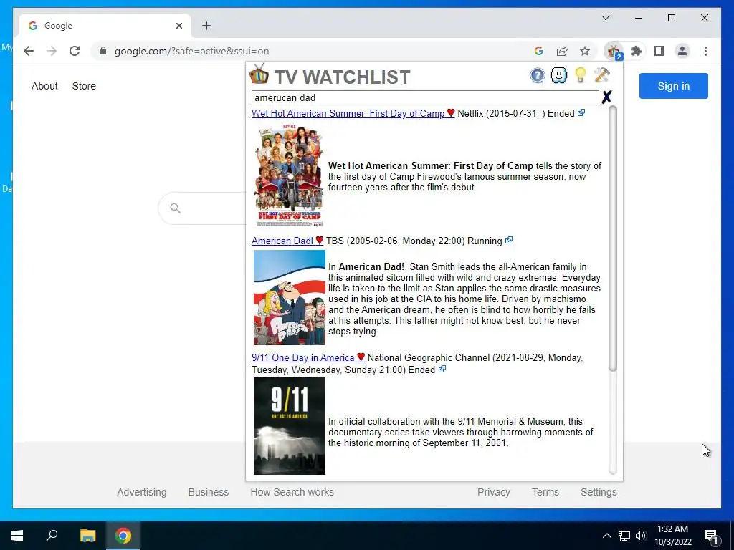The width and height of the screenshot is (734, 550).
Task: Clear search with the X icon
Action: [x=606, y=97]
